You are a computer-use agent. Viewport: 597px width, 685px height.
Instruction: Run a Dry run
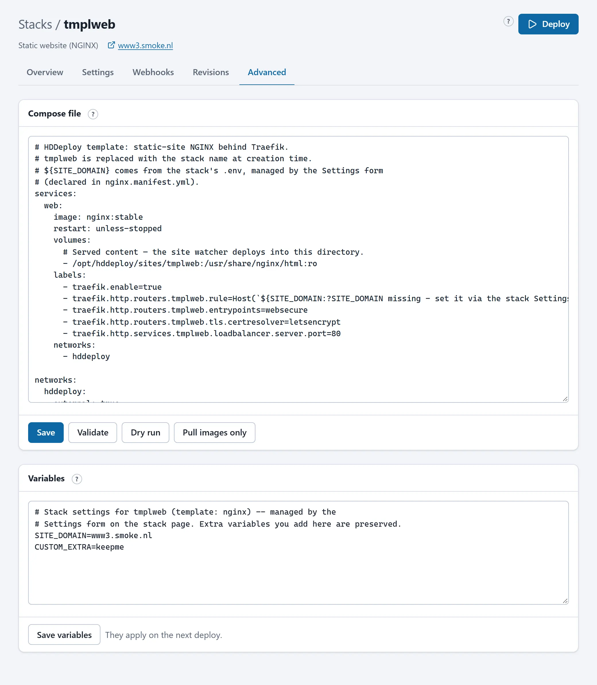(x=145, y=432)
